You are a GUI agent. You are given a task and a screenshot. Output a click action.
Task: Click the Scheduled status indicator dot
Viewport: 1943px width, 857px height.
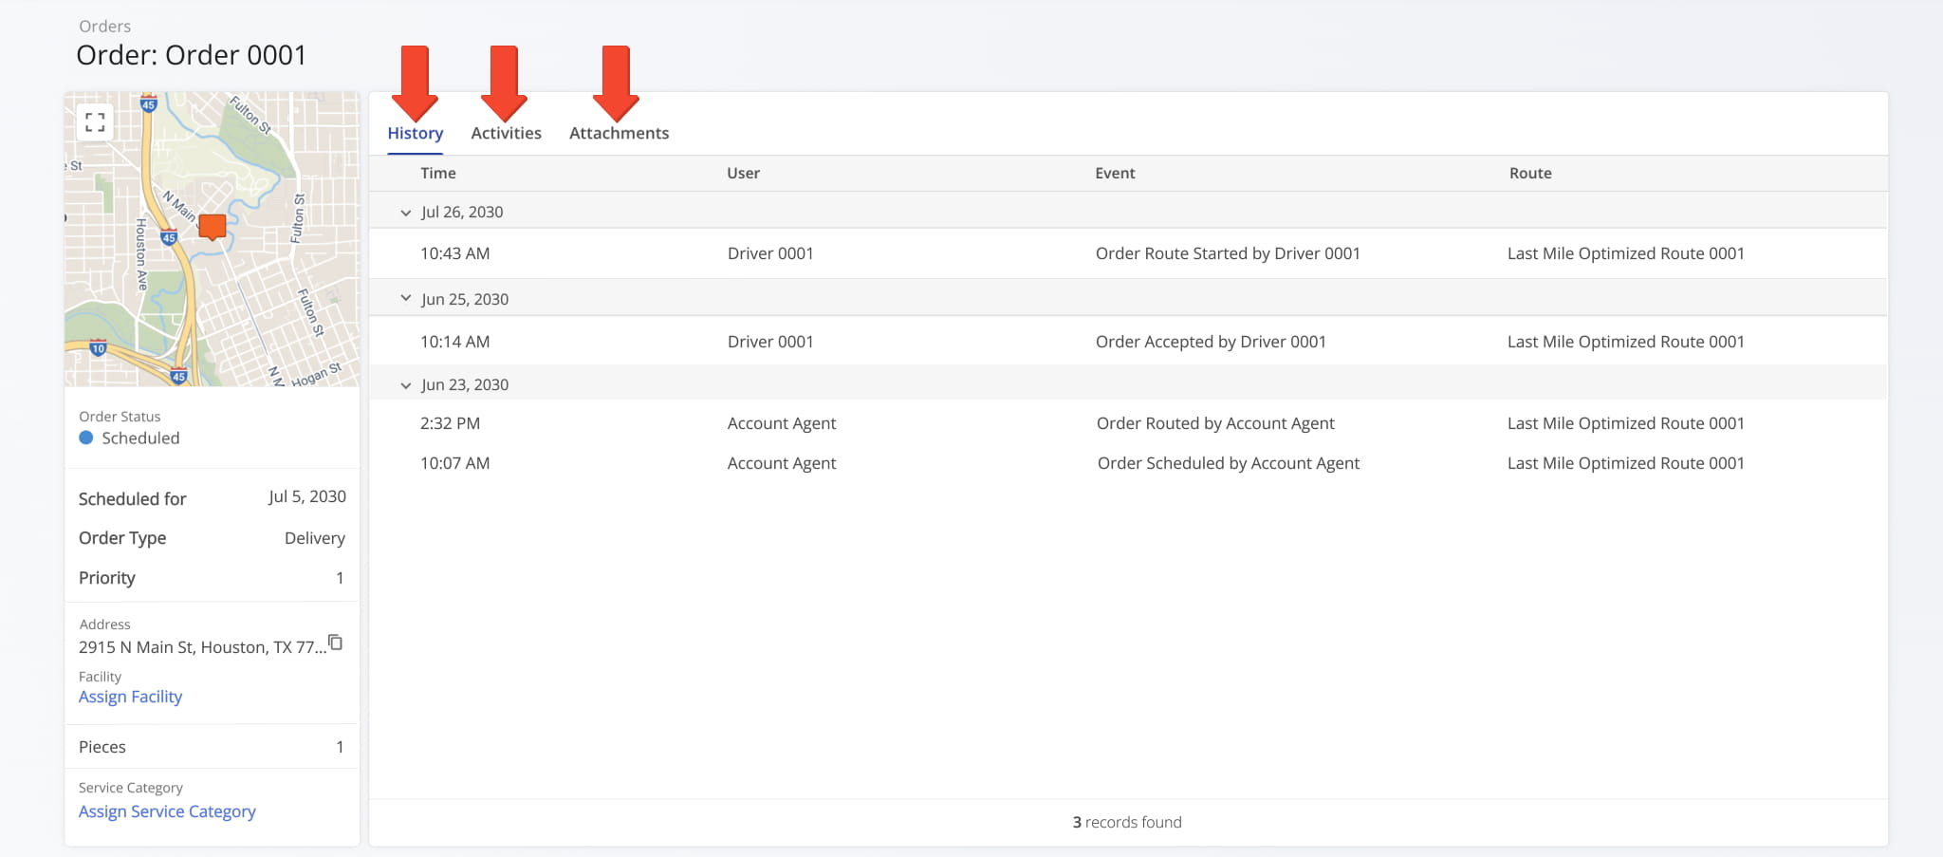(x=87, y=438)
